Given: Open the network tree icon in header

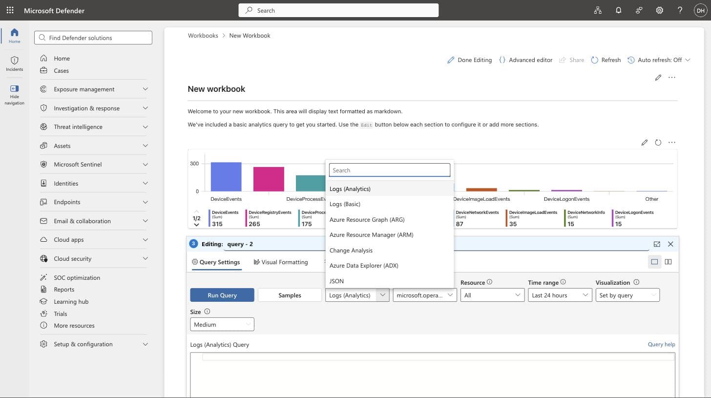Looking at the screenshot, I should (598, 10).
